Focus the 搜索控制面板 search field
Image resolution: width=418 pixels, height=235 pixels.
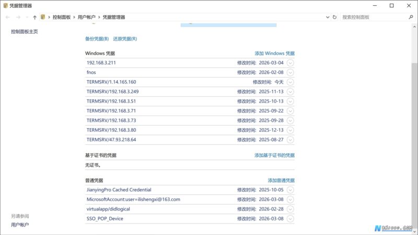click(x=373, y=17)
